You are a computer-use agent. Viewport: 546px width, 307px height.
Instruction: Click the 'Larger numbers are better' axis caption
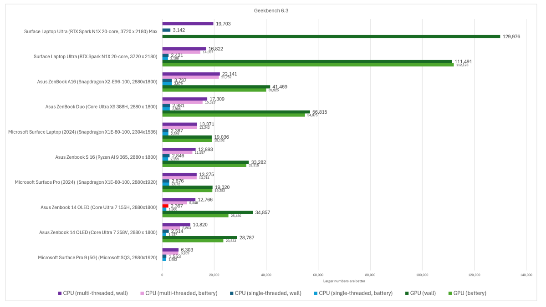click(344, 281)
